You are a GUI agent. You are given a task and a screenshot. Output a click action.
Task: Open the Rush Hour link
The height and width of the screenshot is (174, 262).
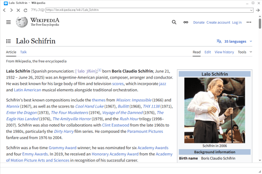(129, 119)
